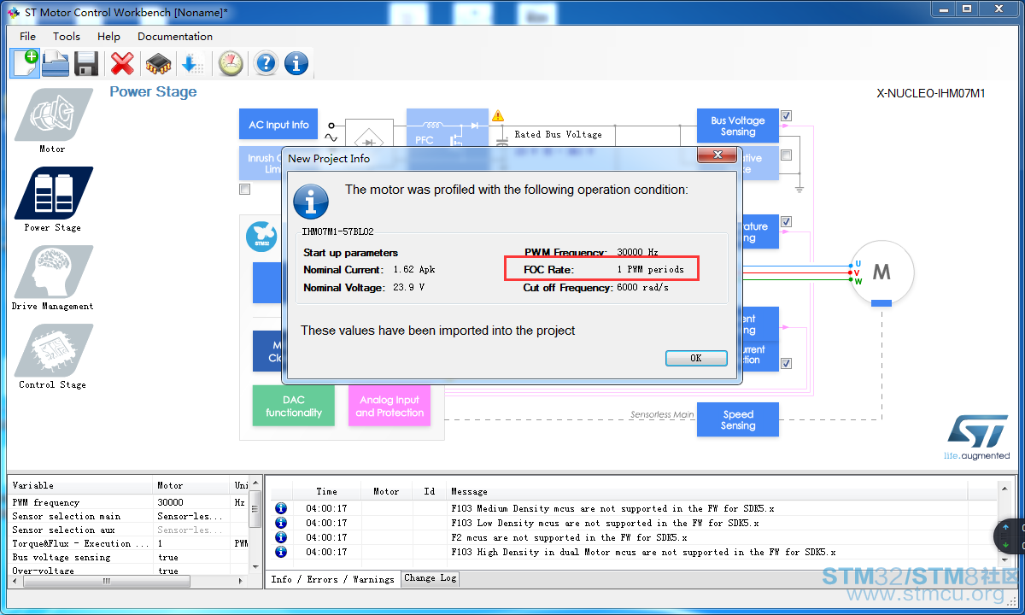
Task: Click message log scrollbar up arrow
Action: coord(1004,488)
